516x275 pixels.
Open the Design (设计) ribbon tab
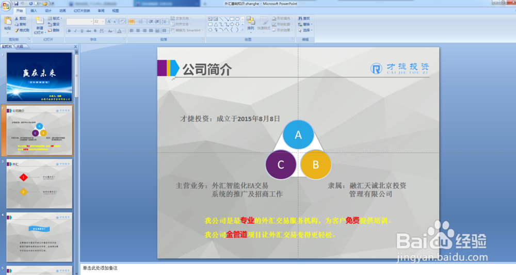tap(49, 11)
